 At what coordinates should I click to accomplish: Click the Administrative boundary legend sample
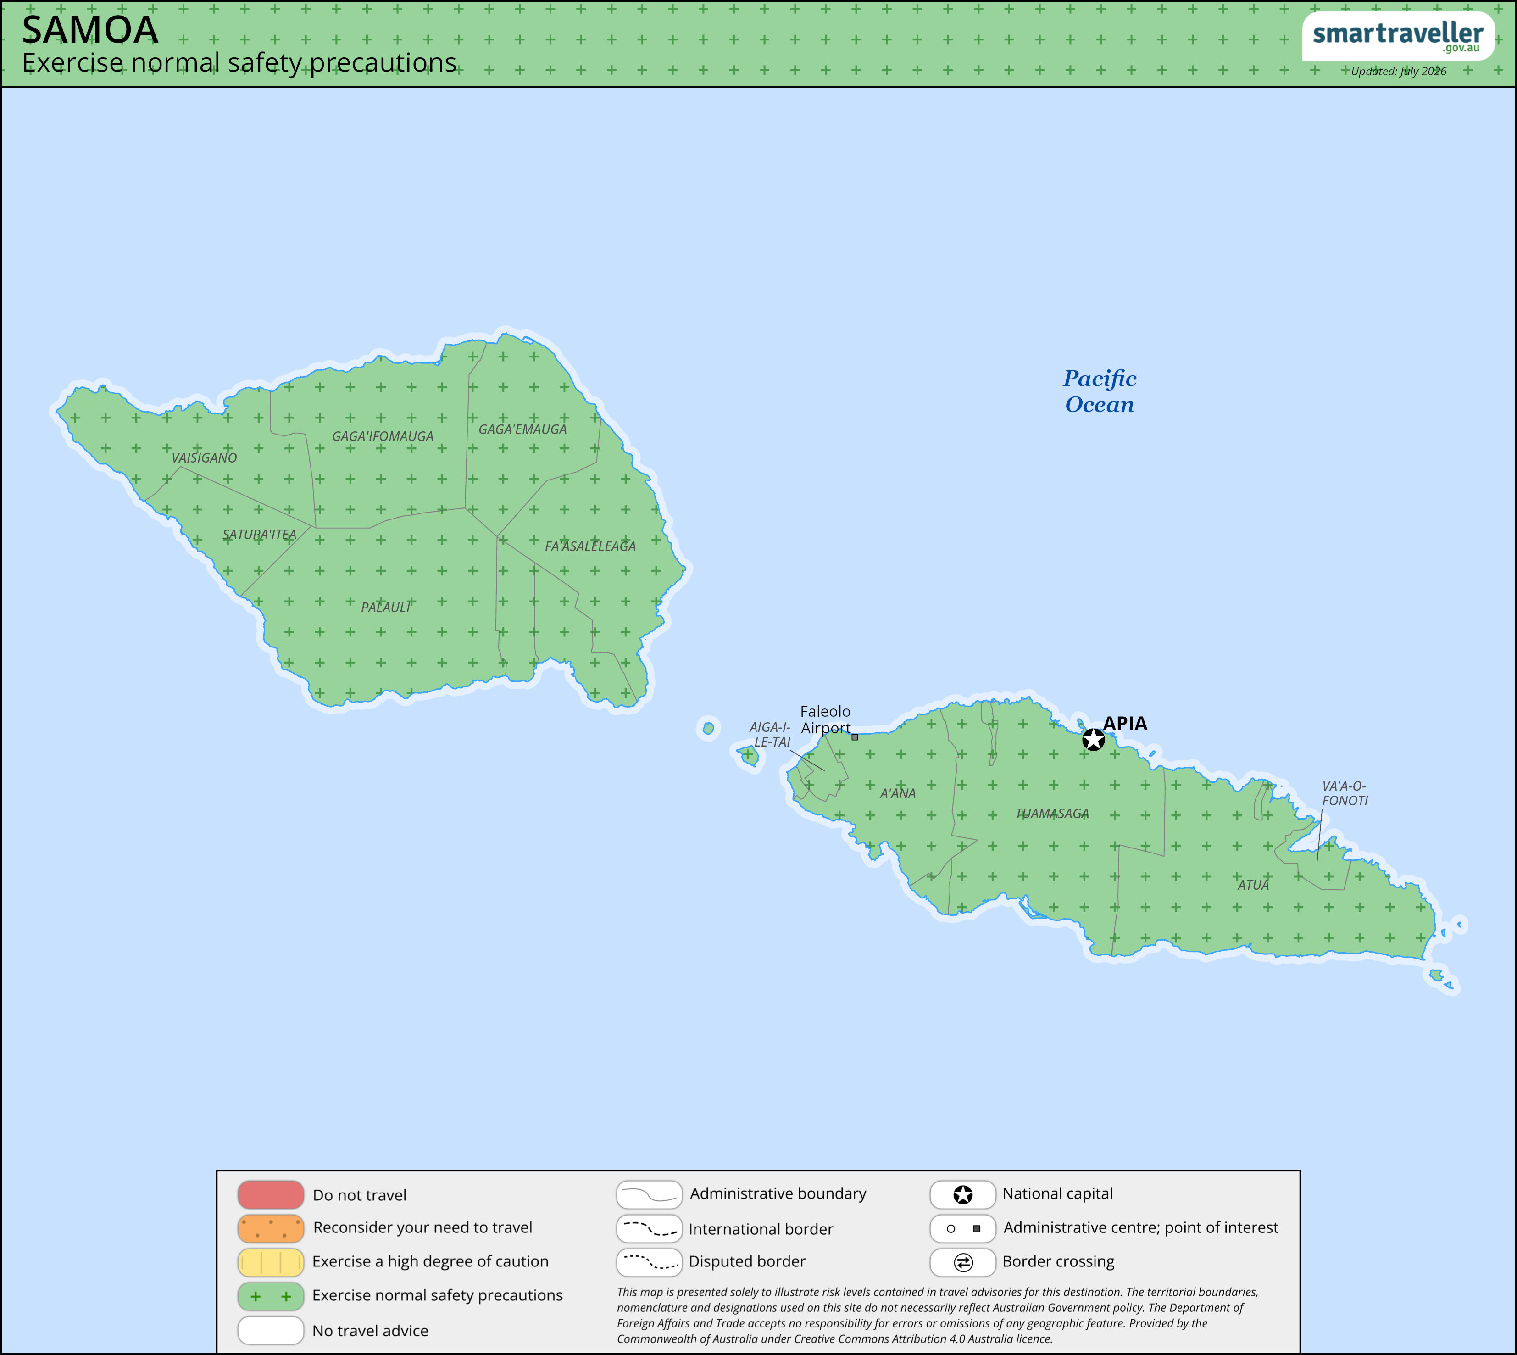coord(649,1195)
